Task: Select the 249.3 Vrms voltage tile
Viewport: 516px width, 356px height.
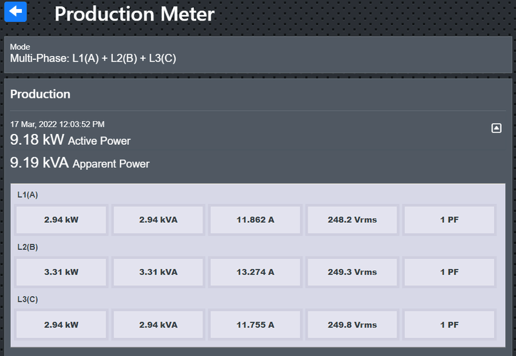Action: (352, 272)
